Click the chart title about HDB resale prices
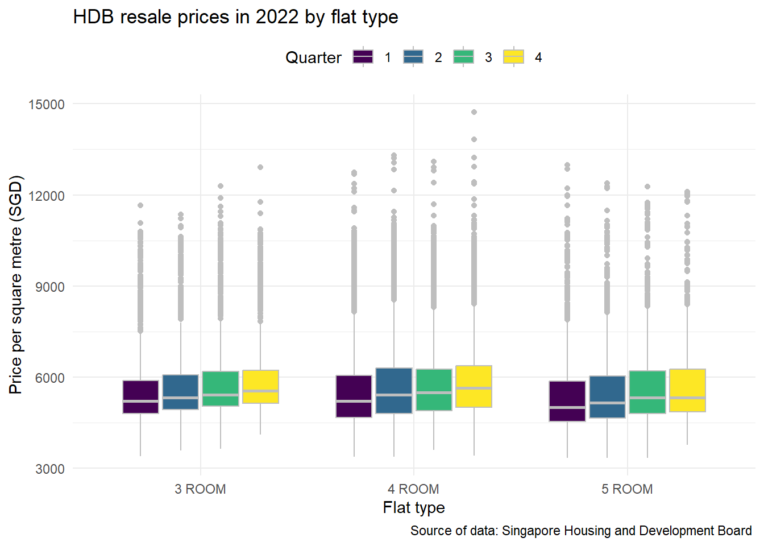The image size is (764, 546). pos(235,17)
